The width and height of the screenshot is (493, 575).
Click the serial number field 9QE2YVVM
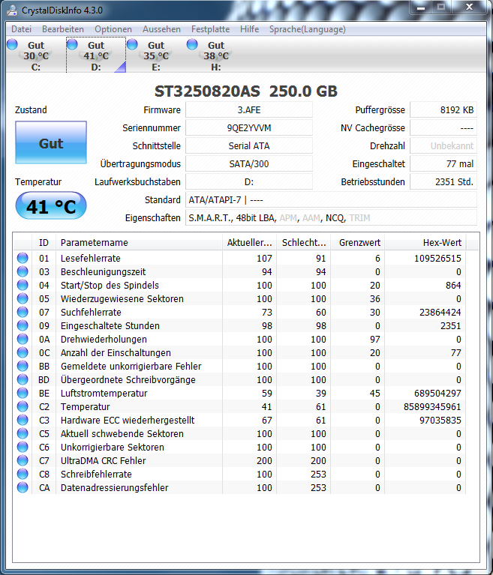(249, 128)
